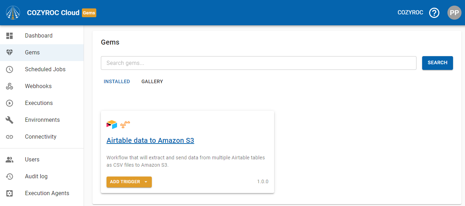Open the PP user avatar menu

coord(454,13)
